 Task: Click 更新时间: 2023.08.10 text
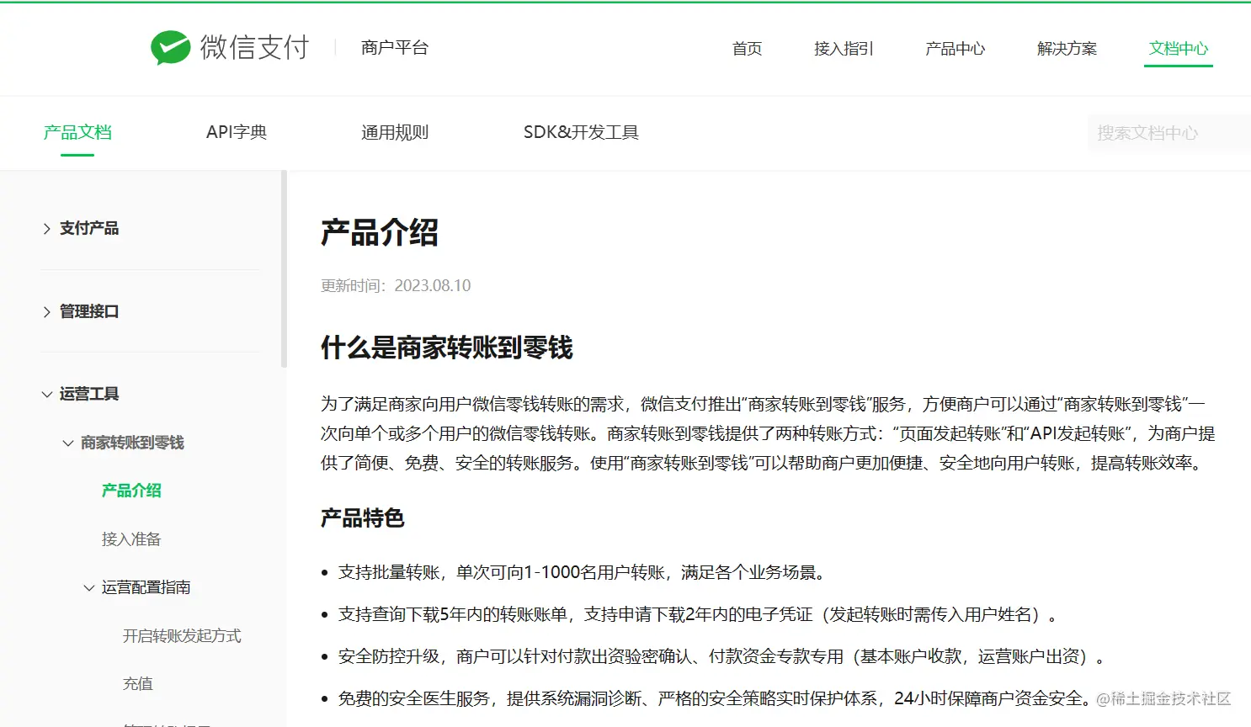coord(396,286)
